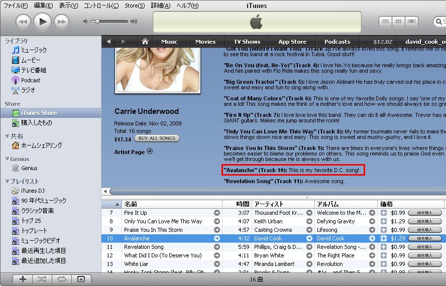This screenshot has height=286, width=446.
Task: Collapse the Genius sidebar section
Action: (x=7, y=159)
